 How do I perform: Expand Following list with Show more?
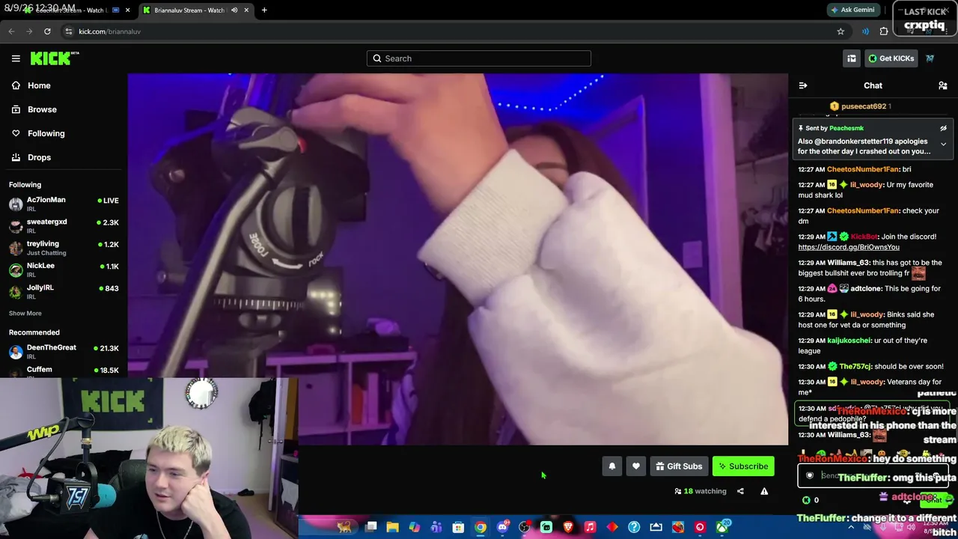pyautogui.click(x=25, y=313)
